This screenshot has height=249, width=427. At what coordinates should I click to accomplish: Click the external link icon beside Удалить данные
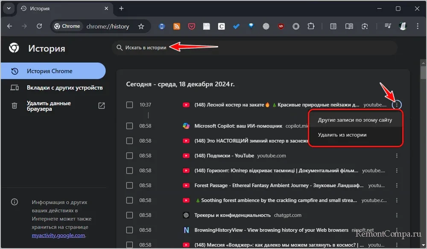(x=101, y=106)
